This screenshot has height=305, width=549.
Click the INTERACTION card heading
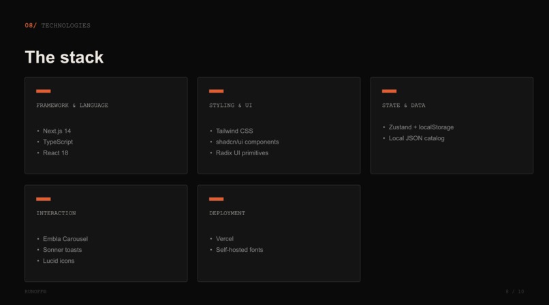[56, 213]
